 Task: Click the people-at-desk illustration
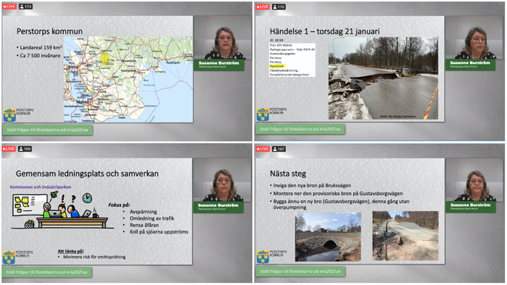click(62, 210)
